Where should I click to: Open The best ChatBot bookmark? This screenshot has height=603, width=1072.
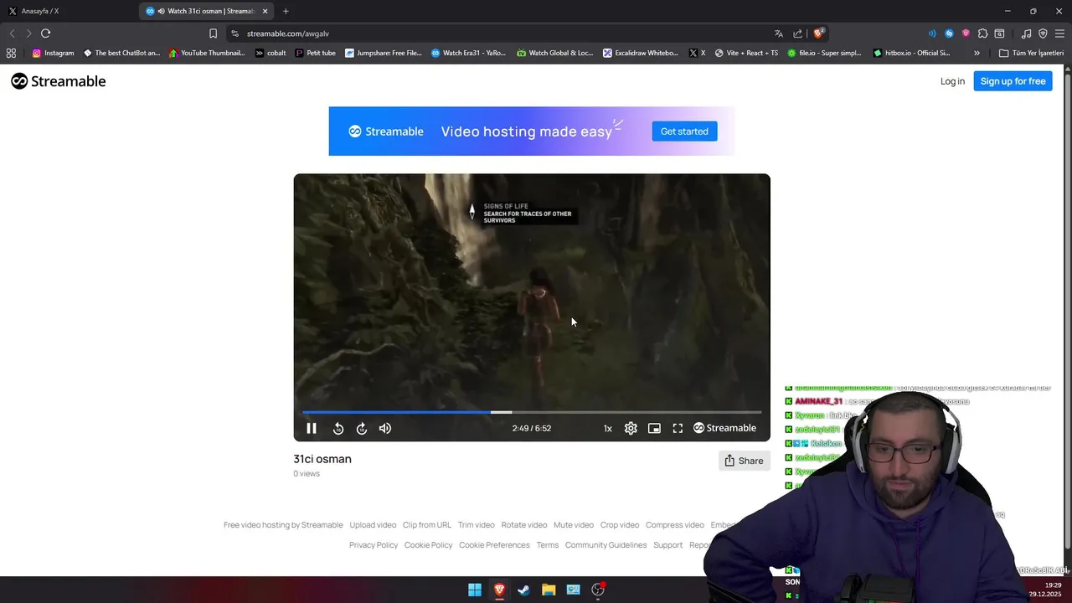click(121, 53)
